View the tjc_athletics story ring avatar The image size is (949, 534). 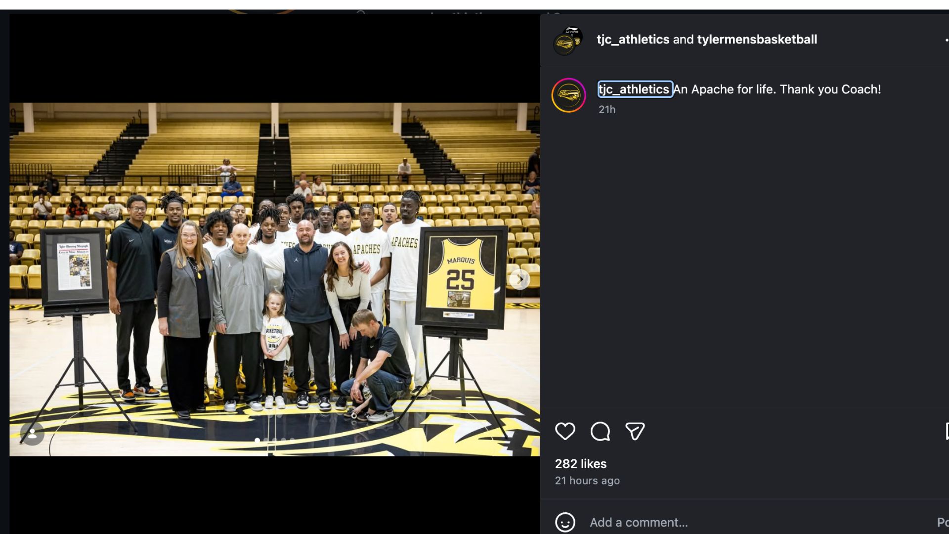pyautogui.click(x=568, y=95)
